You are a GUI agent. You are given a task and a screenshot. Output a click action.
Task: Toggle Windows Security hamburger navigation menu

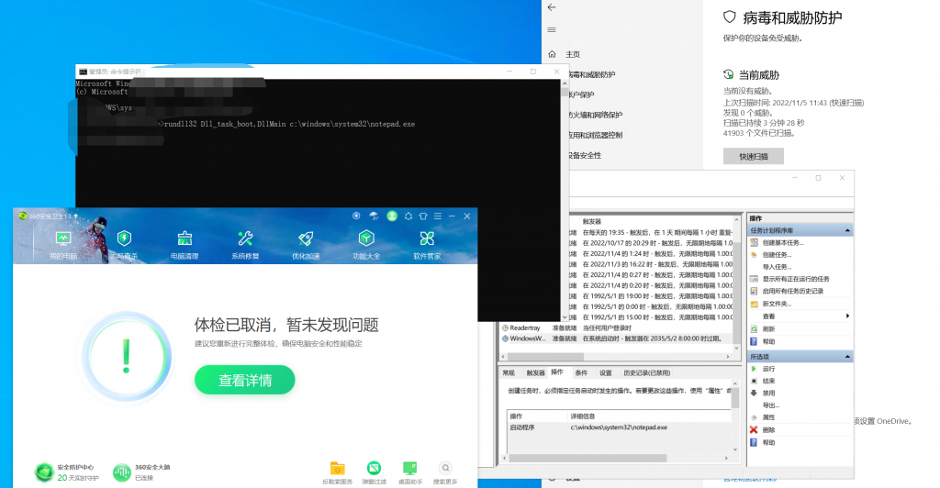tap(552, 30)
